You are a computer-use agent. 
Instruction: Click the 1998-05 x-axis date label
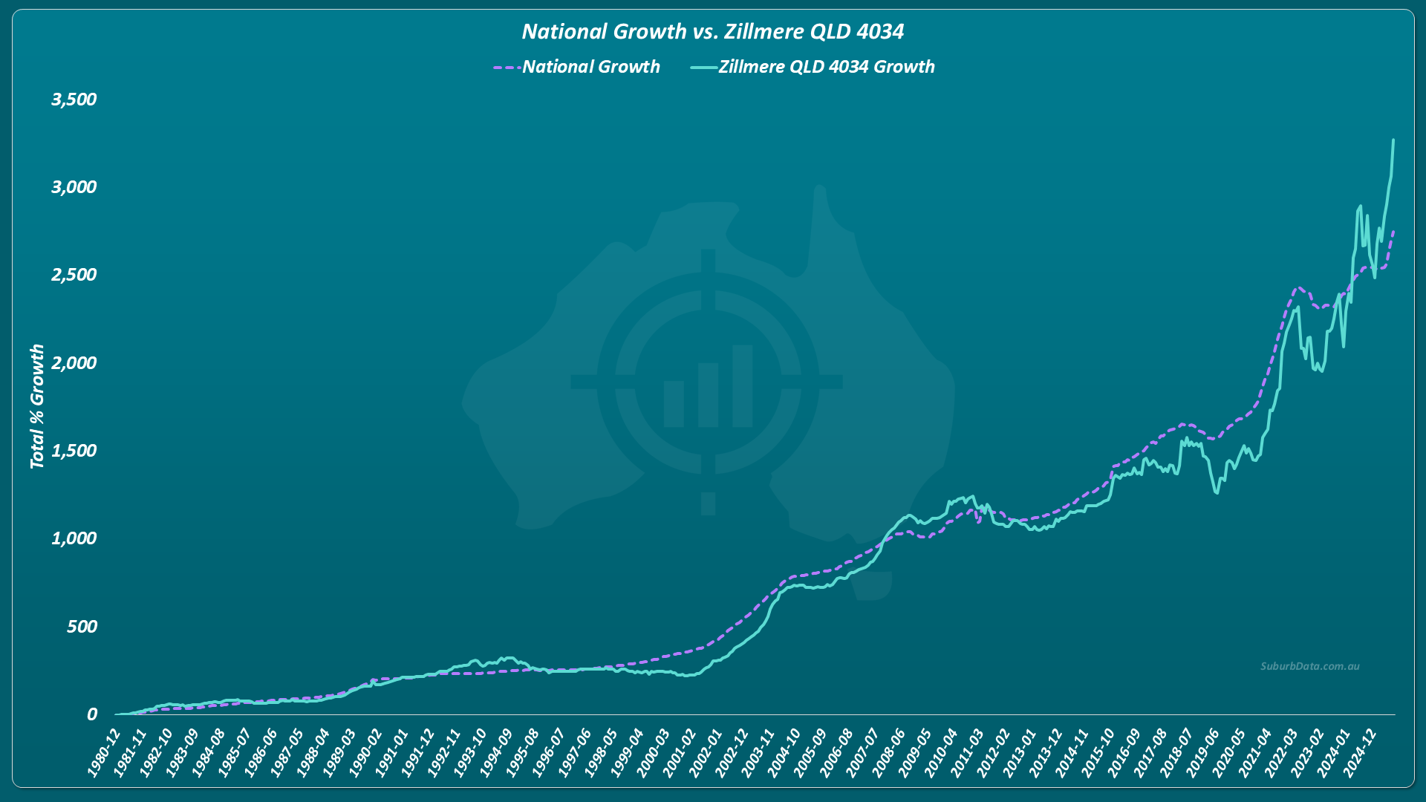pos(600,752)
